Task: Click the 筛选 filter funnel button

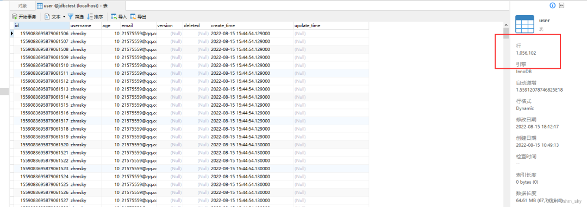Action: [x=76, y=17]
